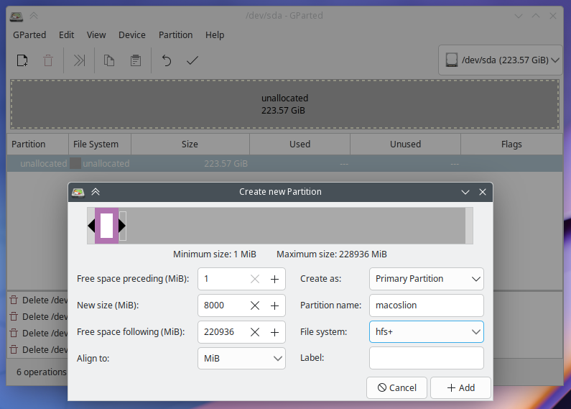This screenshot has width=571, height=409.
Task: Click the Flags column header
Action: click(x=511, y=144)
